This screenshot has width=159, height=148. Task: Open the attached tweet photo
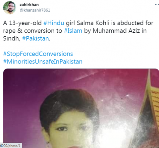click(x=81, y=108)
